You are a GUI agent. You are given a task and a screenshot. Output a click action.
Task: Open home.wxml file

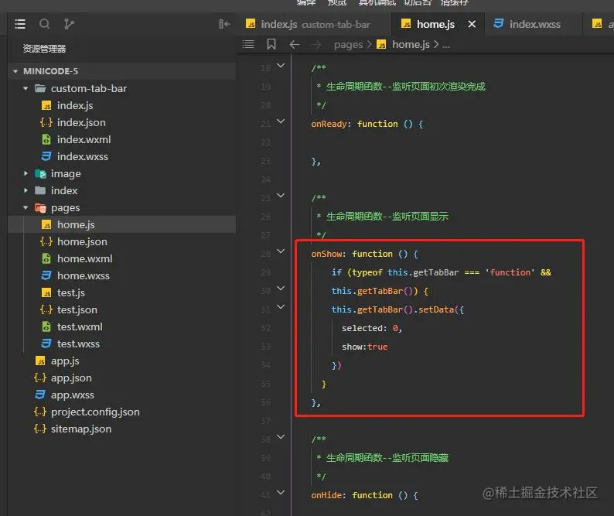121,259
